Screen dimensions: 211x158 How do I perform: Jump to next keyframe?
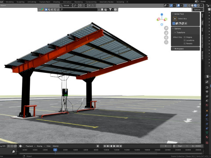tap(117, 146)
